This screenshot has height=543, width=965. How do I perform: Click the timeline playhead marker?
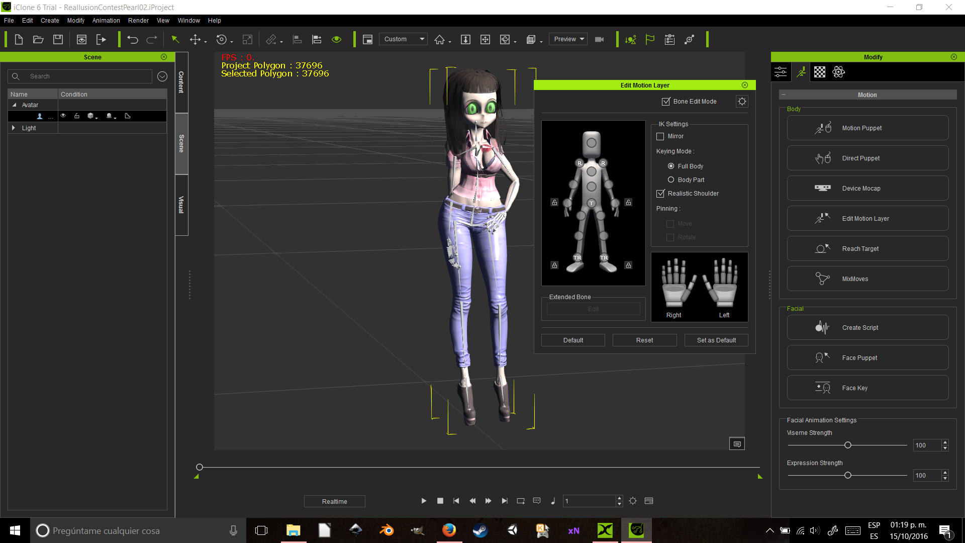coord(200,467)
